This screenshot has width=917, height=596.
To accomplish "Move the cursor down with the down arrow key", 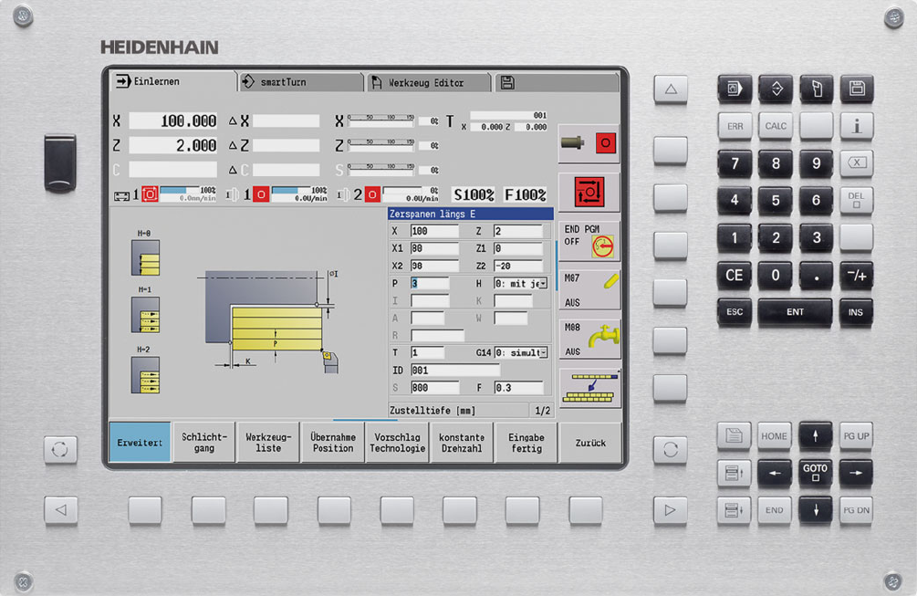I will click(x=815, y=510).
